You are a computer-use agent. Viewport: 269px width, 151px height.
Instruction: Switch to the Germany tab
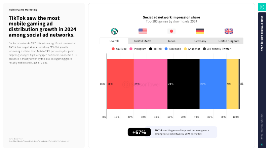[200, 41]
